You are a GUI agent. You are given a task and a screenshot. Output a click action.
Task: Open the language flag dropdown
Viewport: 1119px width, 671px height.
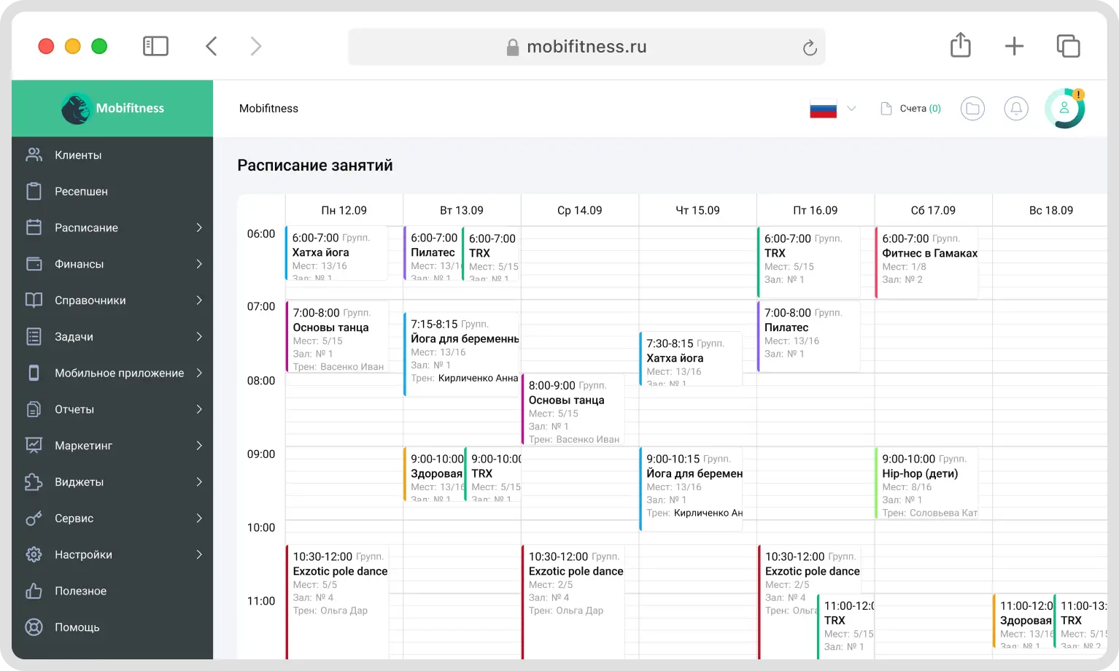(832, 109)
